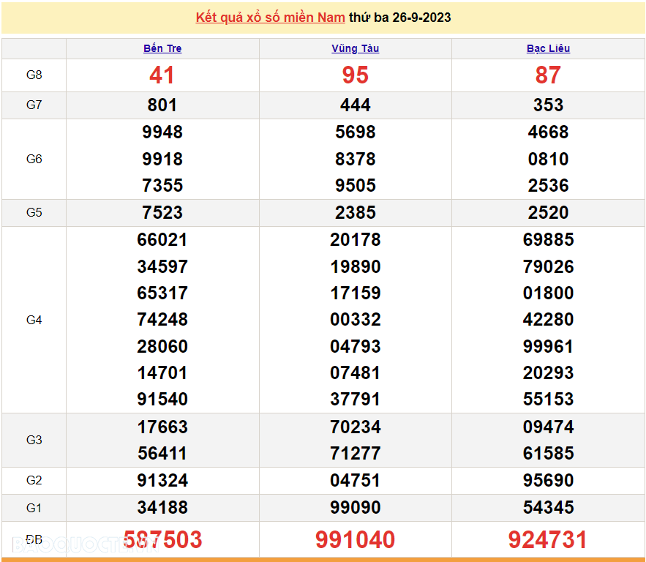Open the Bạc Liêu province link

[548, 48]
